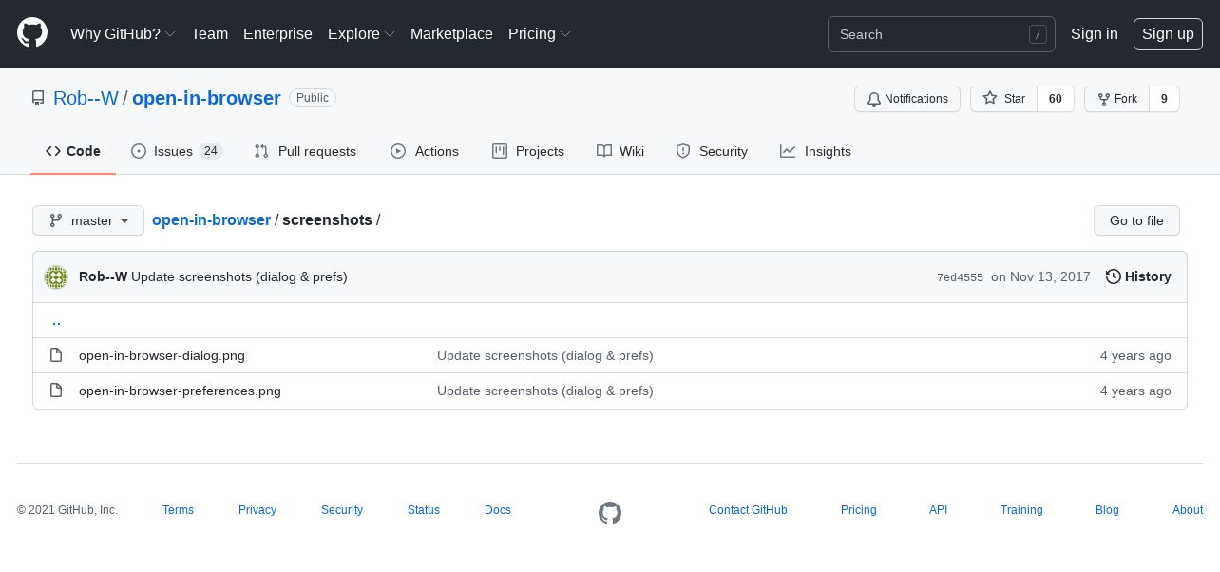Open Privacy in footer
Screen dimensions: 1220x572
pyautogui.click(x=257, y=510)
